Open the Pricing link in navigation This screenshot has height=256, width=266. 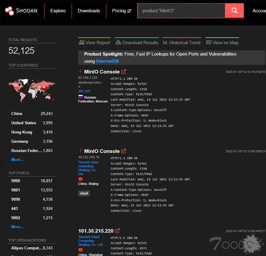tap(121, 11)
